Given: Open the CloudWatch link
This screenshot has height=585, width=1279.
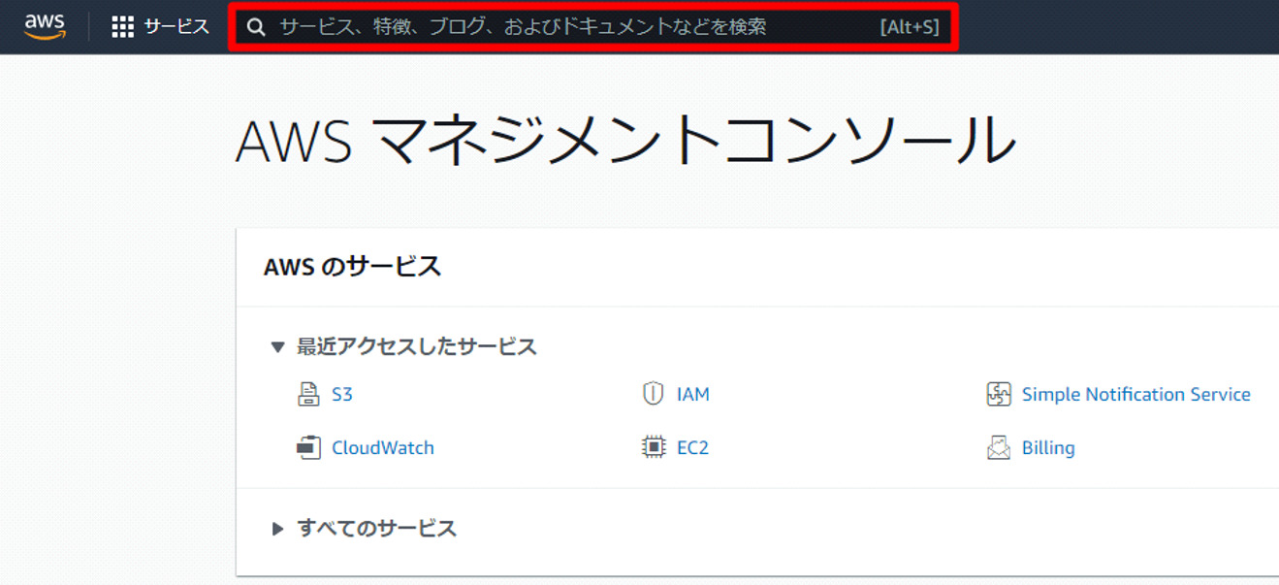Looking at the screenshot, I should tap(382, 448).
